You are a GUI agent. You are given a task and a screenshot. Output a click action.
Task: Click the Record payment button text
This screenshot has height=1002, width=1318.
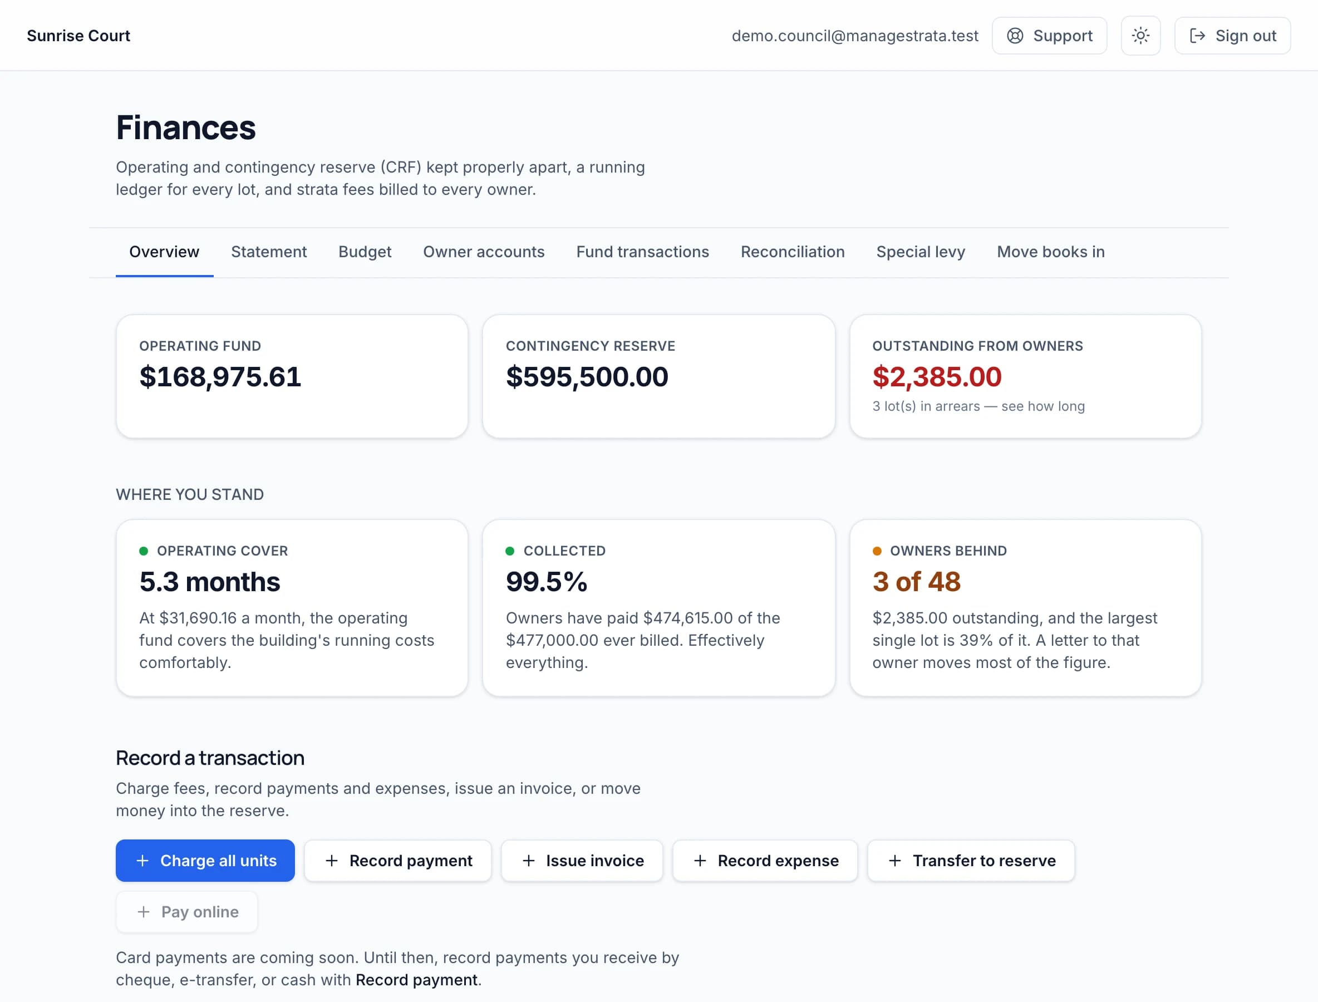coord(411,861)
